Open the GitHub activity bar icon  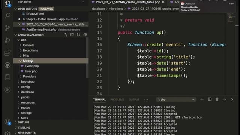(7, 65)
